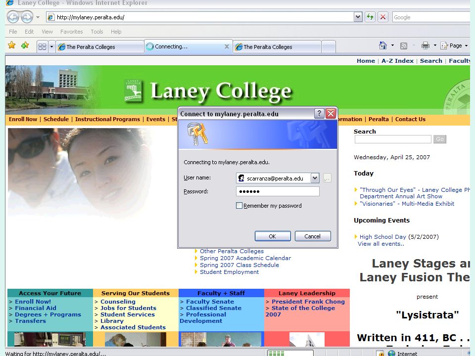Open Schedule in navigation bar

(x=56, y=119)
